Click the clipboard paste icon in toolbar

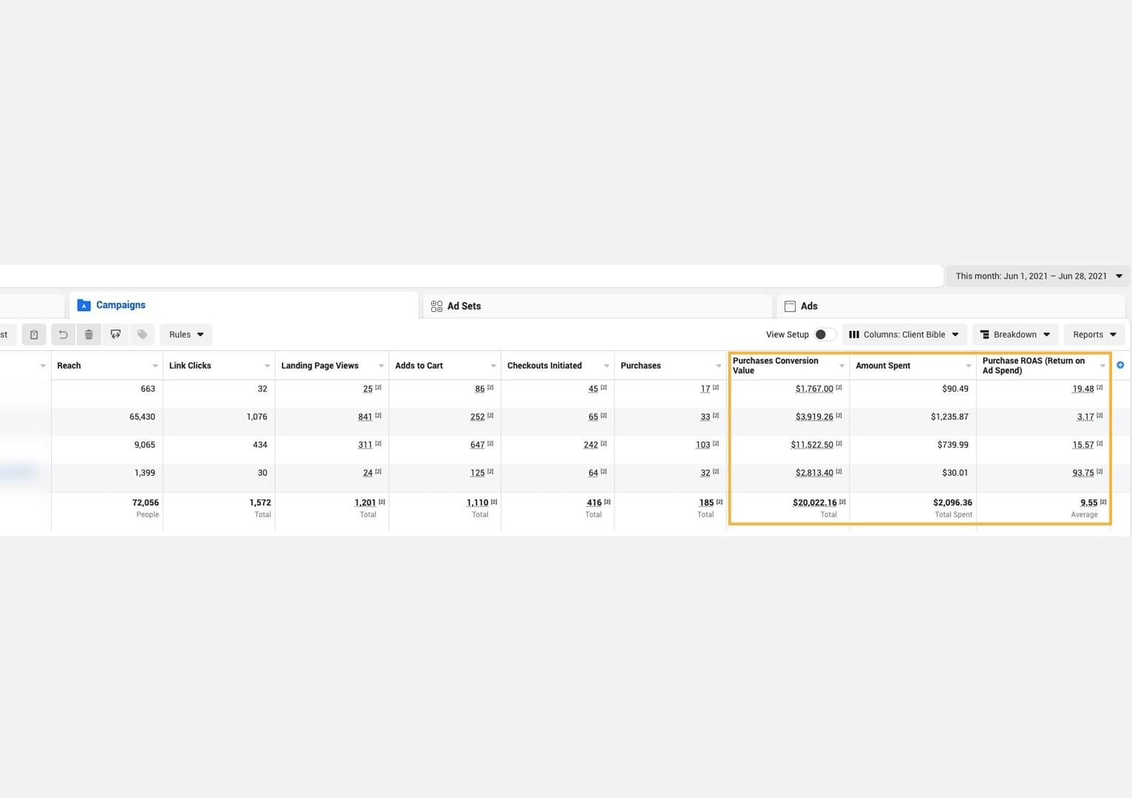click(x=34, y=335)
